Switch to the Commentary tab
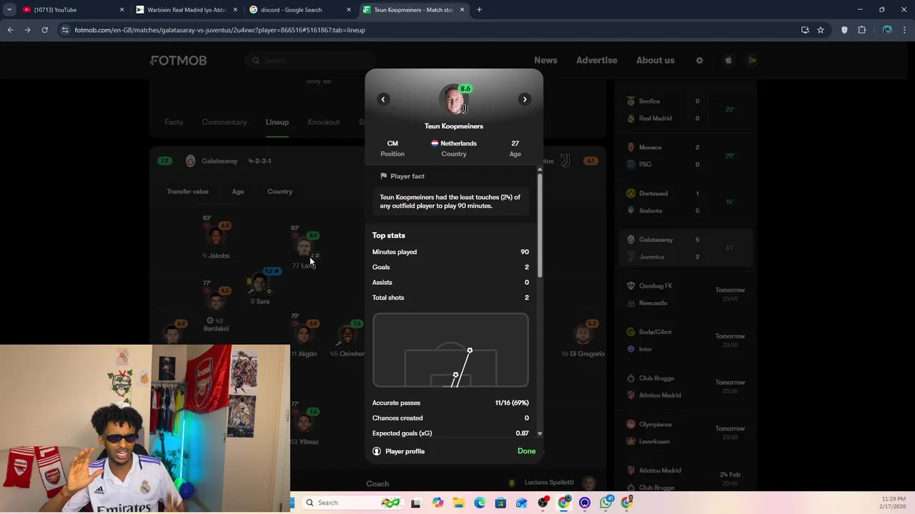Viewport: 915px width, 514px height. (224, 122)
